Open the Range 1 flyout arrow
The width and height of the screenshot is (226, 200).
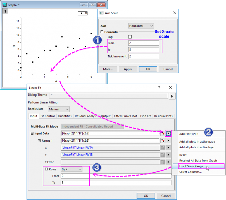click(168, 140)
